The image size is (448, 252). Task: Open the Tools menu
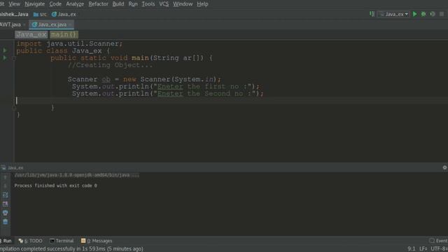point(148,4)
